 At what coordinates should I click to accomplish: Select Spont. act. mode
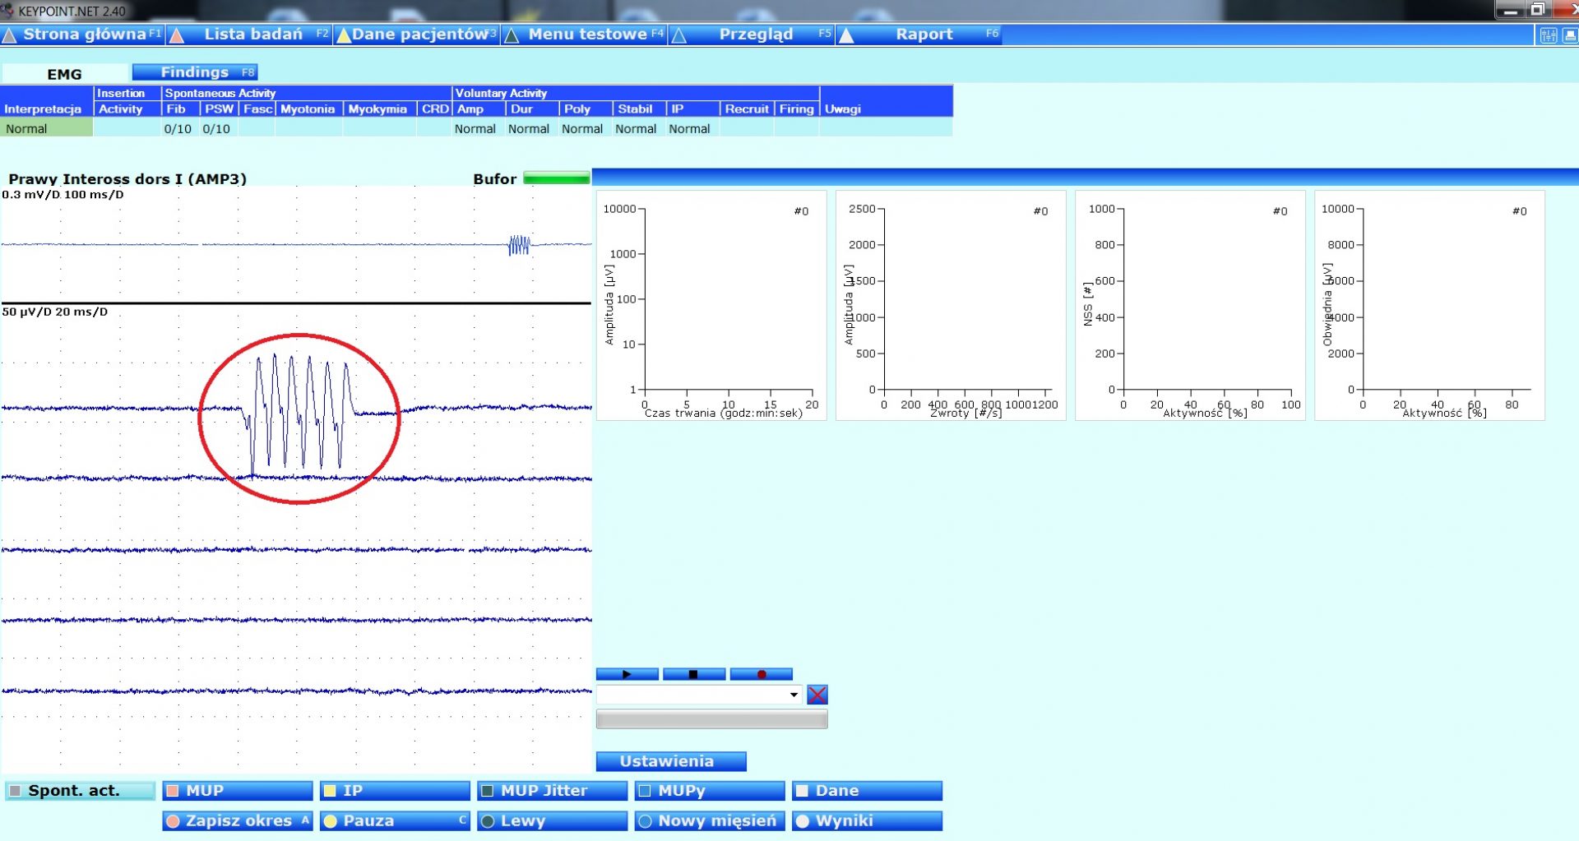80,791
